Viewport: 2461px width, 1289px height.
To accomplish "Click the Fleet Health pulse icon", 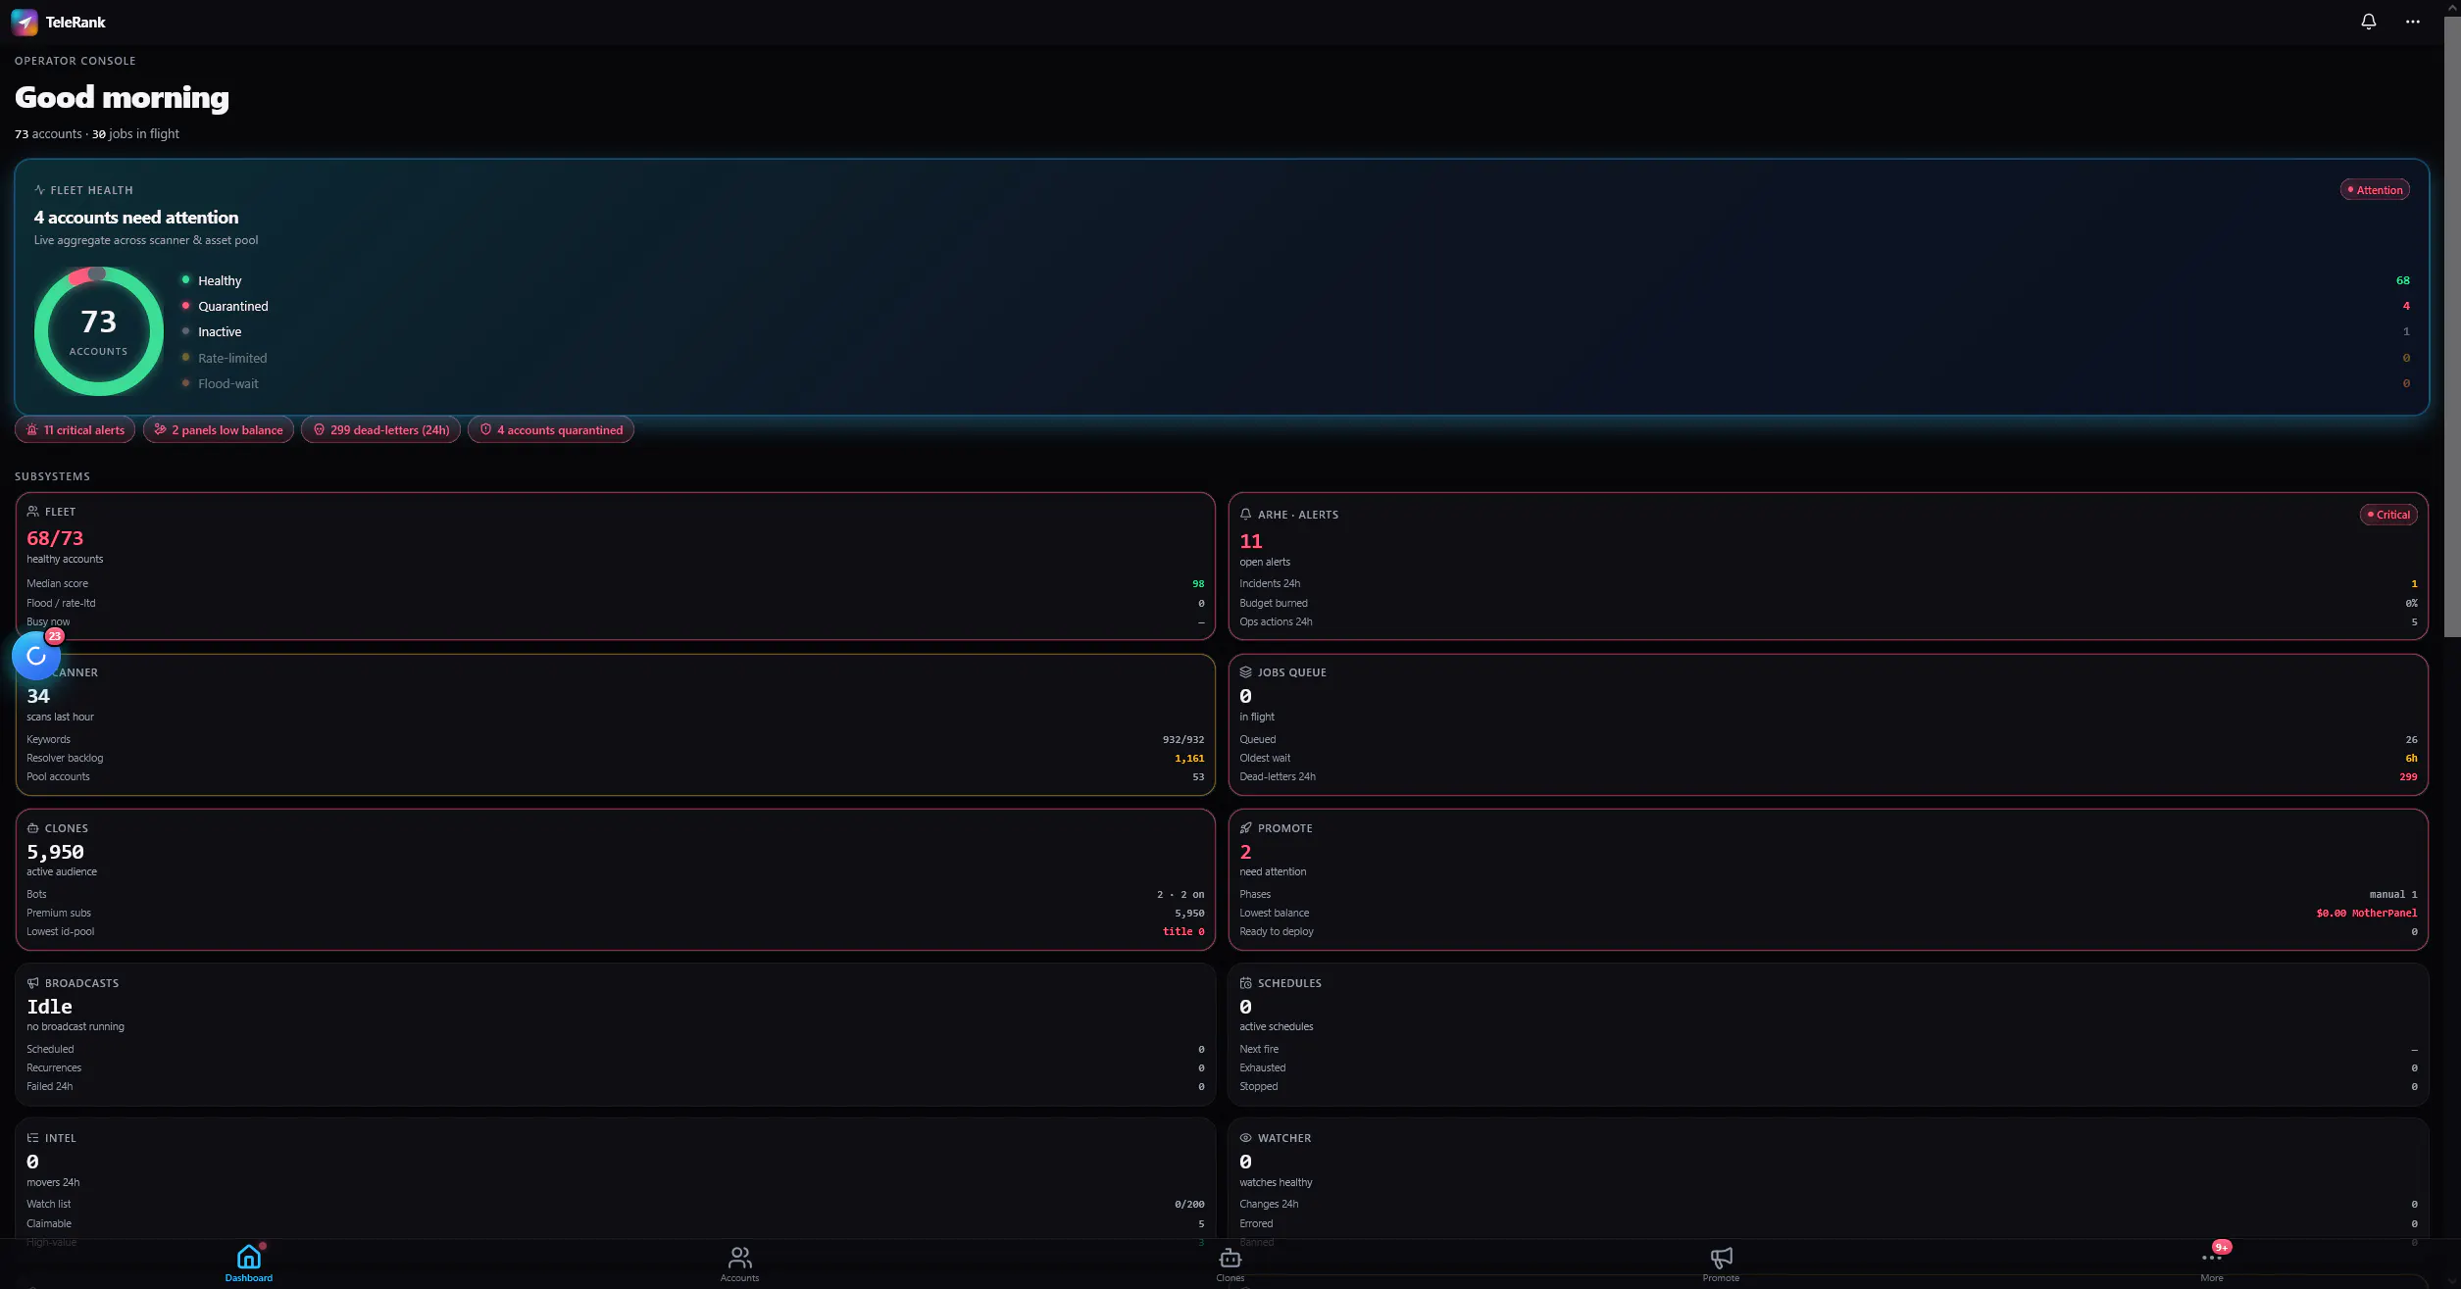I will coord(39,190).
